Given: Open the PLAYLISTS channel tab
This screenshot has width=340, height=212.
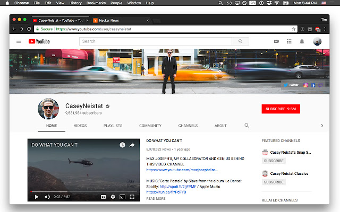Looking at the screenshot, I should point(113,126).
